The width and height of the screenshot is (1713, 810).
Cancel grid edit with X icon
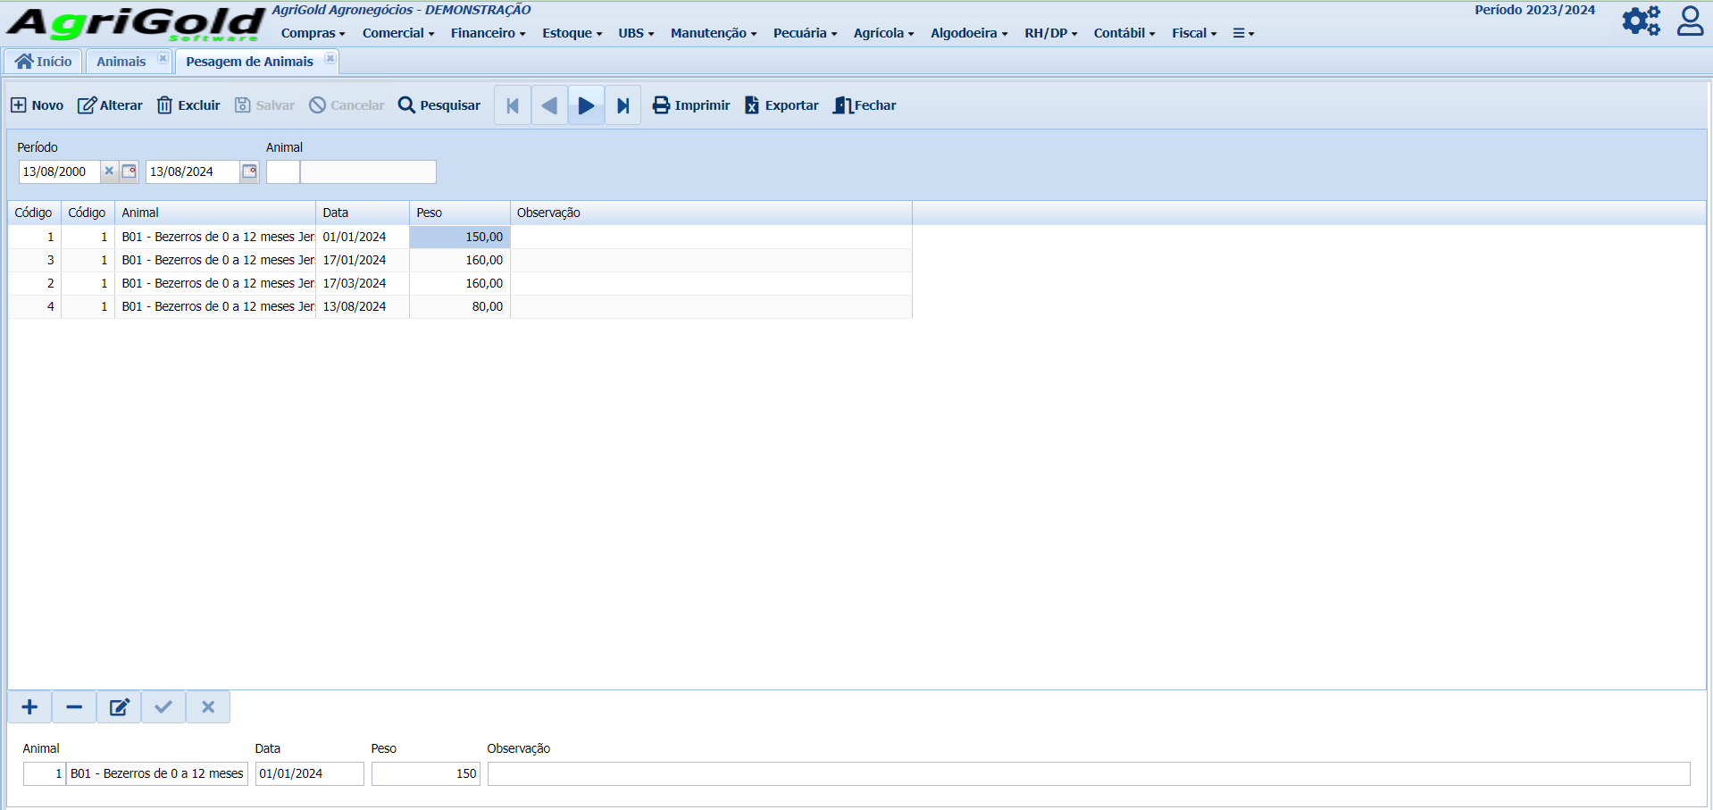pyautogui.click(x=208, y=707)
